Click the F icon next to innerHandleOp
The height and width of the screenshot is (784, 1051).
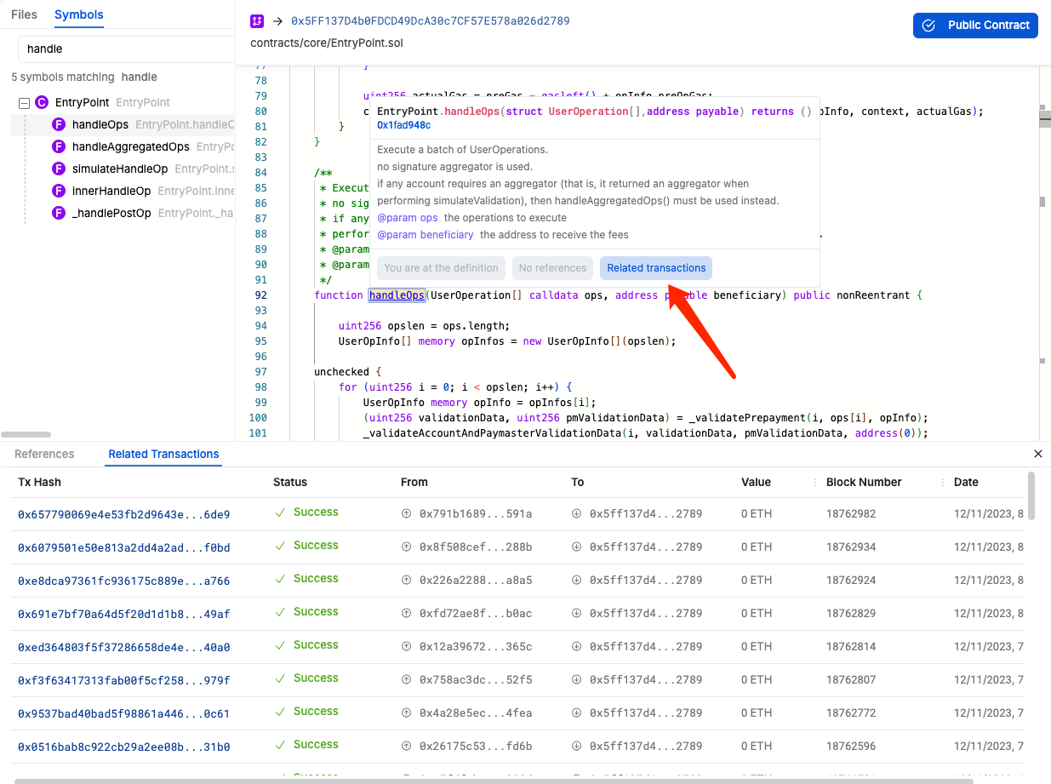pyautogui.click(x=59, y=192)
